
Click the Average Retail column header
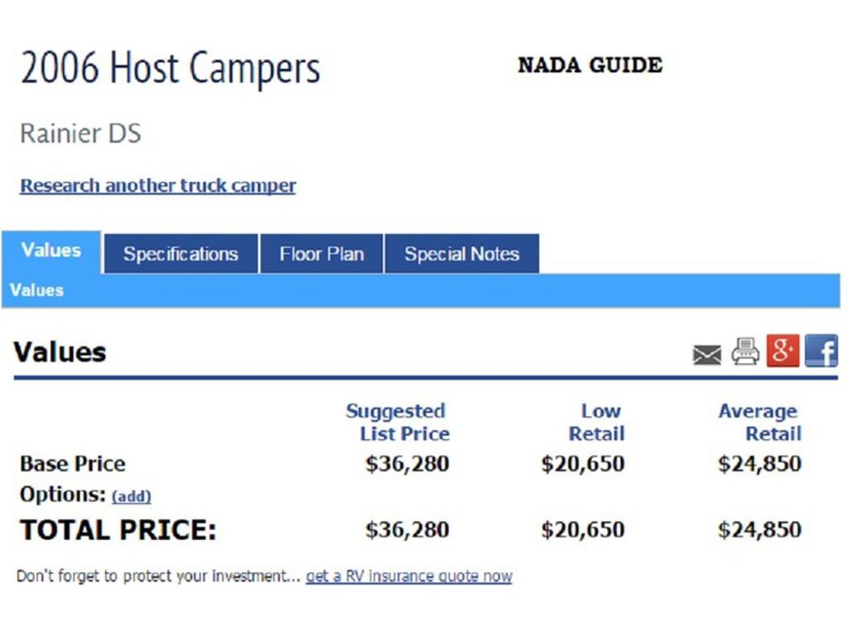[x=759, y=423]
